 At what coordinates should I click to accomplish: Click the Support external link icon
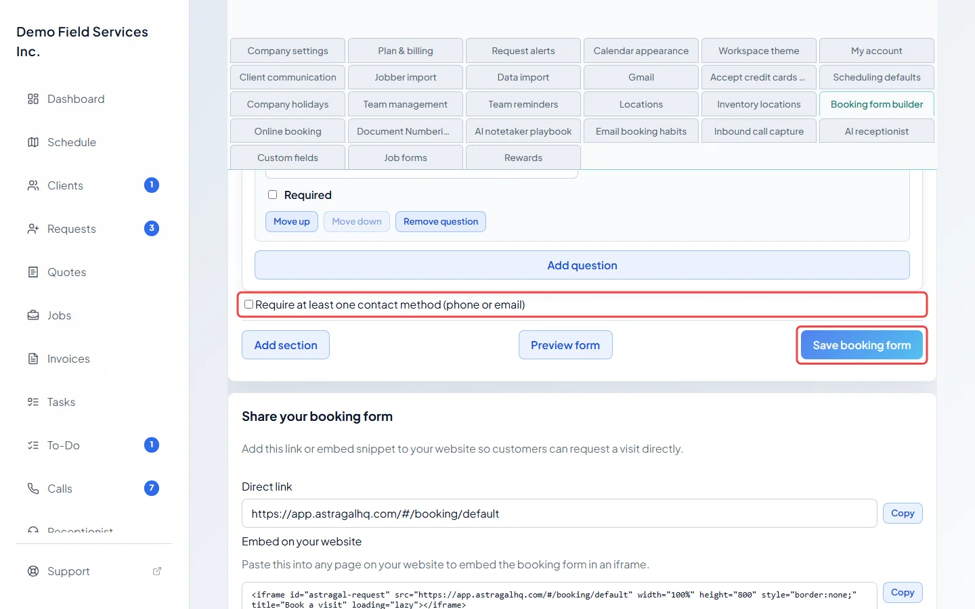[157, 571]
